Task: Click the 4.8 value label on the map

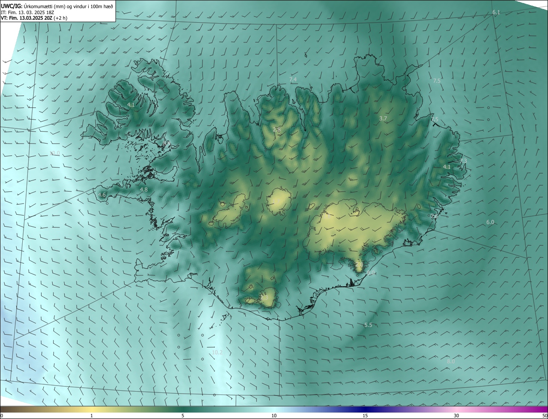Action: point(144,189)
